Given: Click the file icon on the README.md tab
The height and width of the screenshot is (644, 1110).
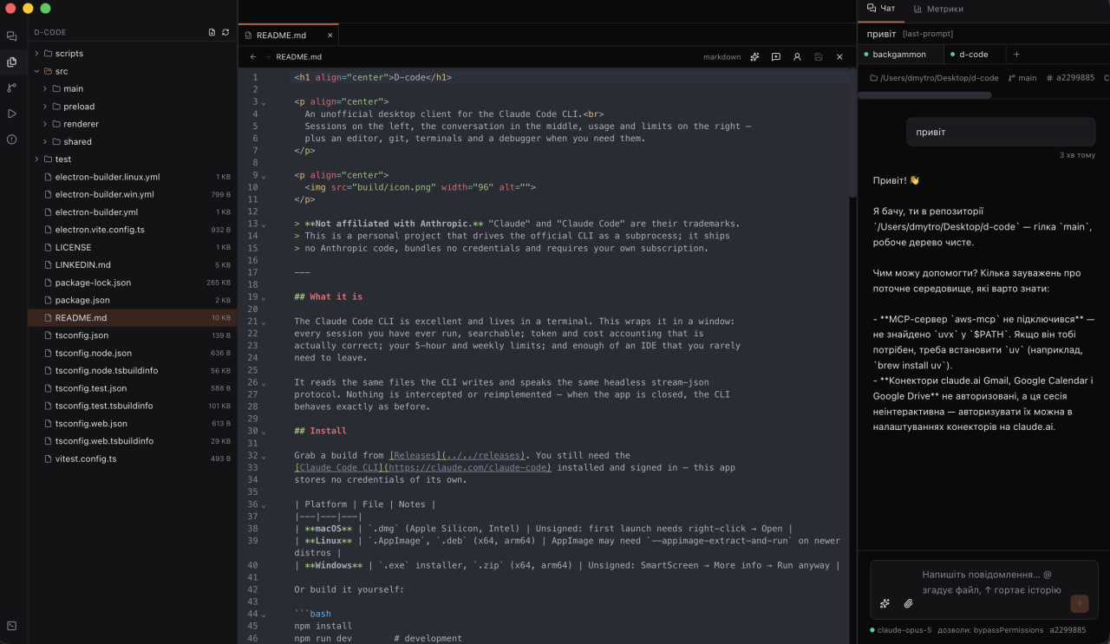Looking at the screenshot, I should point(249,36).
